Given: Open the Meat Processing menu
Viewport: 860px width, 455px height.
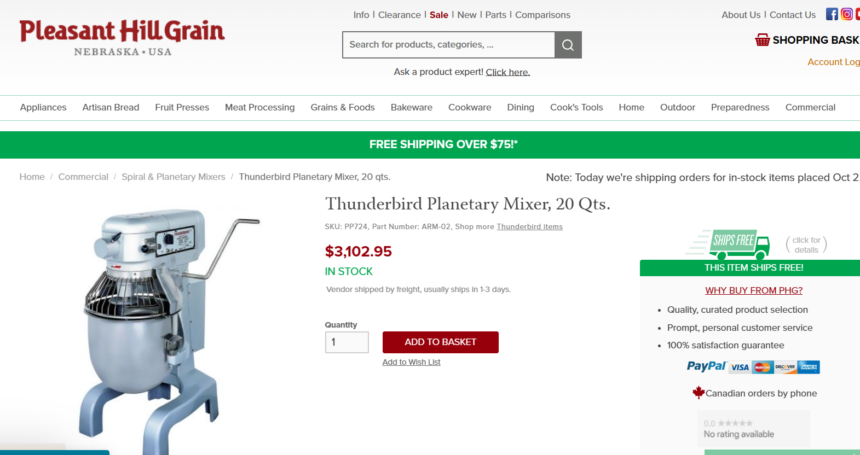Looking at the screenshot, I should point(259,107).
